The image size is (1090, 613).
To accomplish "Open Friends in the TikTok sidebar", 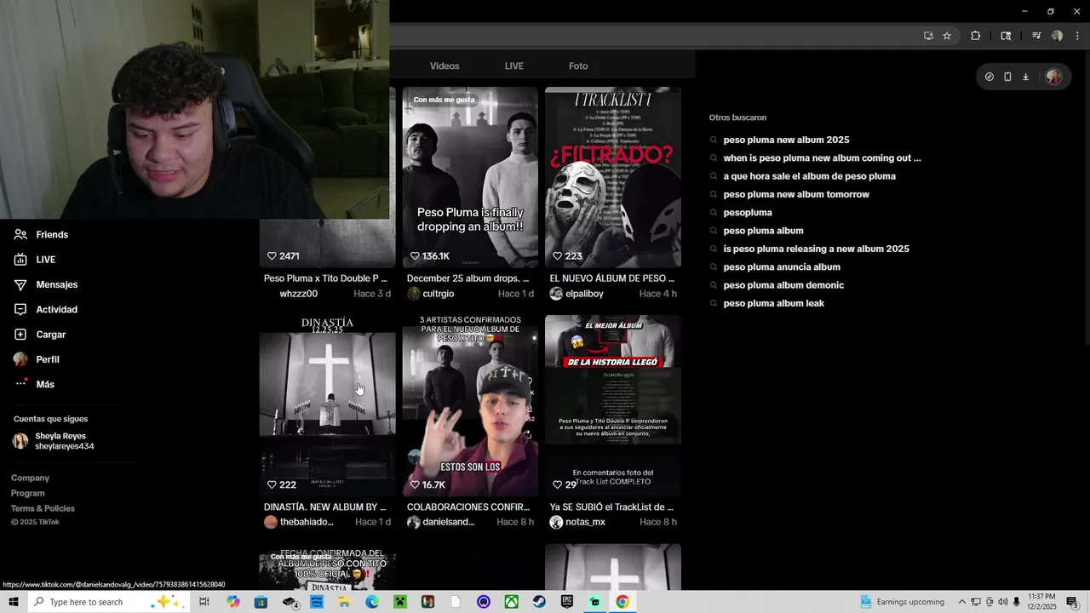I will (x=41, y=235).
